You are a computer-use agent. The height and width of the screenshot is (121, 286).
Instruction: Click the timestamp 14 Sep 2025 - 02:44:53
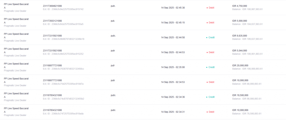tap(173, 52)
